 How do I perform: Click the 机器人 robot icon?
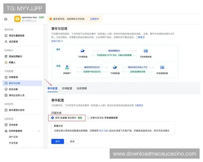6,62
